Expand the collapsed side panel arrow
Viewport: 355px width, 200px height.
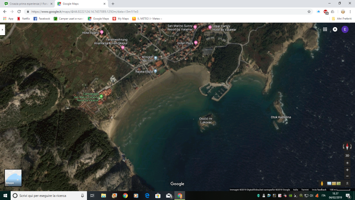point(2,29)
